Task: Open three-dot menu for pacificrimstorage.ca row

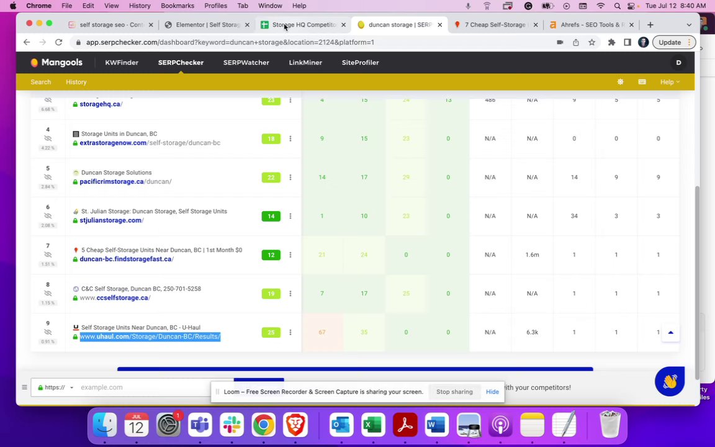Action: click(x=290, y=178)
